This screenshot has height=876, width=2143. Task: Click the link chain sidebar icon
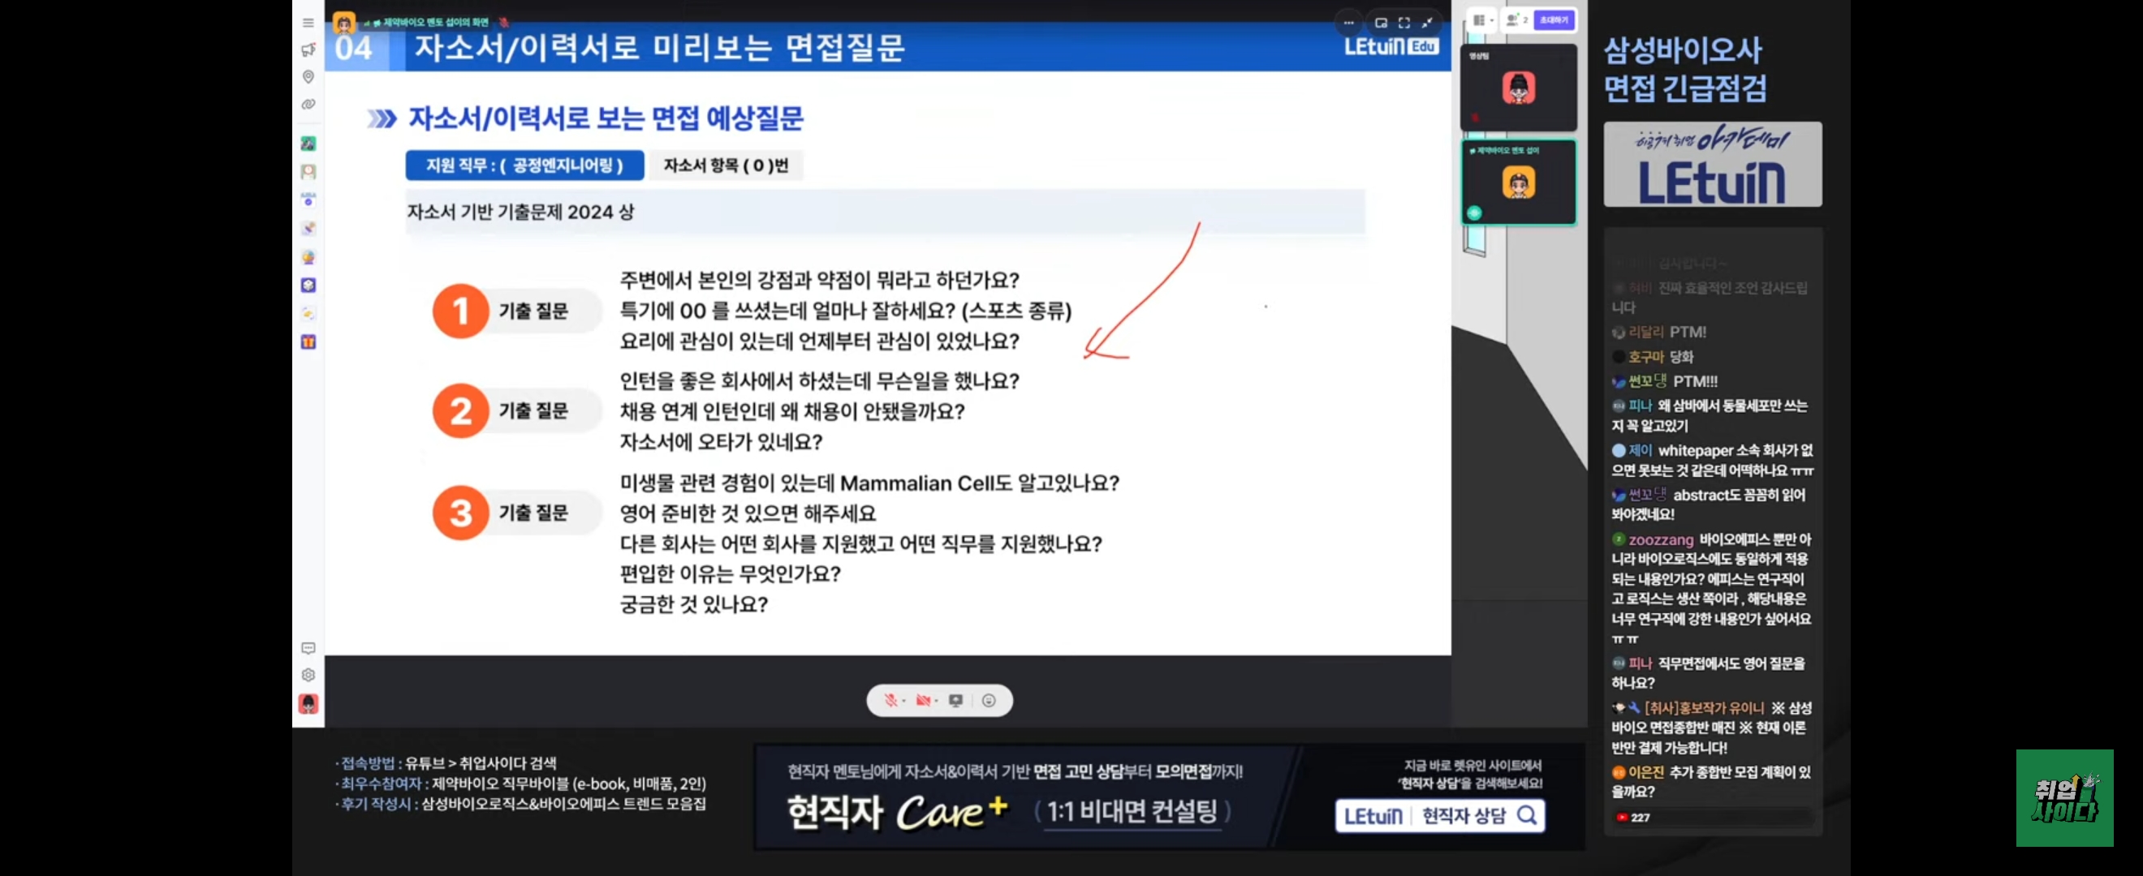(308, 105)
